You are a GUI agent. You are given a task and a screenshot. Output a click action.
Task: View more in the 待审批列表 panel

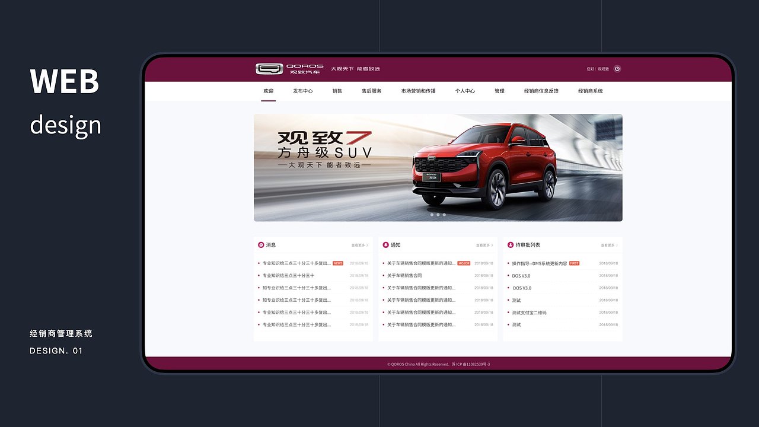coord(609,245)
